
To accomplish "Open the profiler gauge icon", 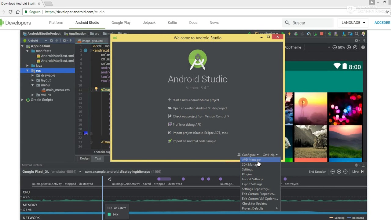I will coord(309,34).
